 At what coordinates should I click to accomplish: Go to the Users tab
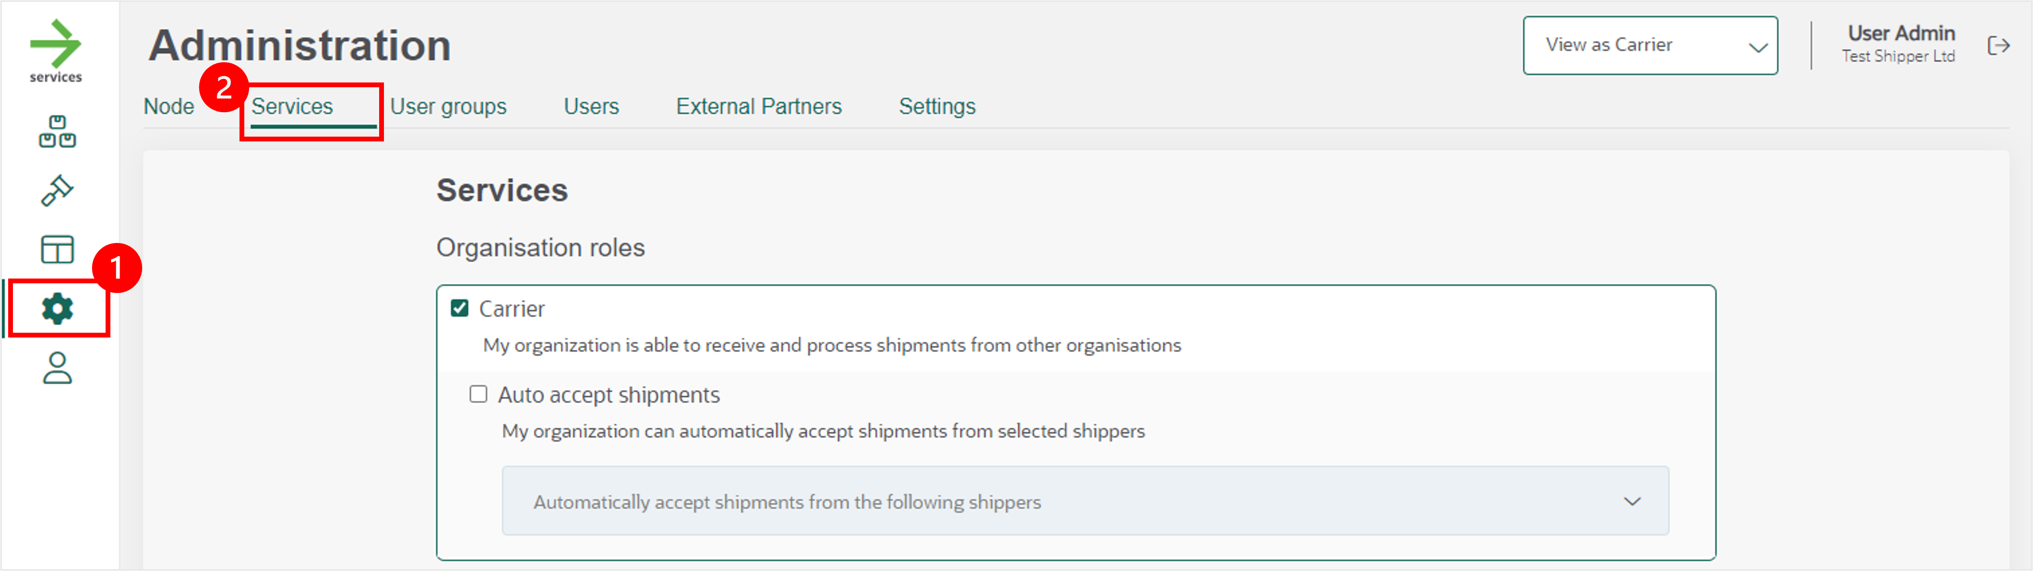pos(591,106)
